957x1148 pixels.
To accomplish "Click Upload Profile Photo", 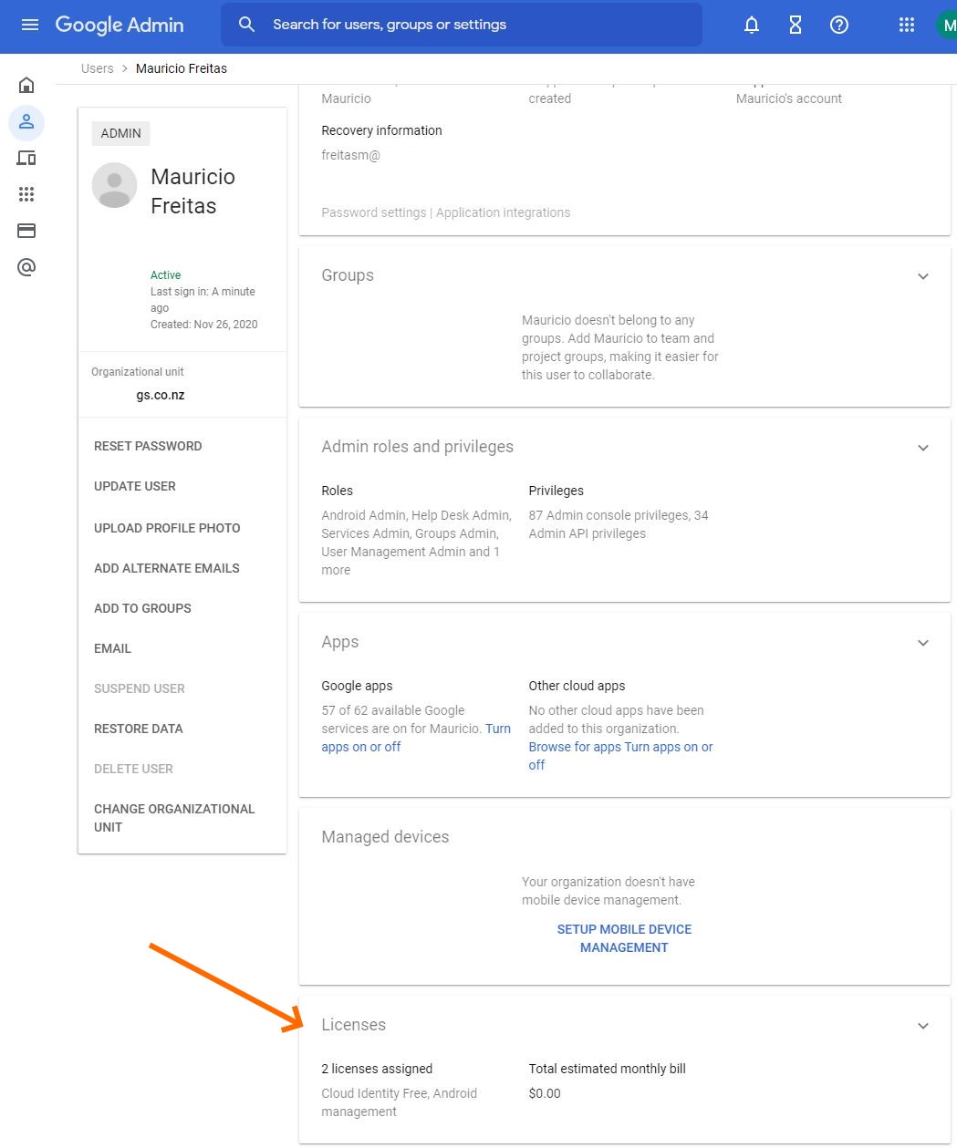I will [x=167, y=528].
